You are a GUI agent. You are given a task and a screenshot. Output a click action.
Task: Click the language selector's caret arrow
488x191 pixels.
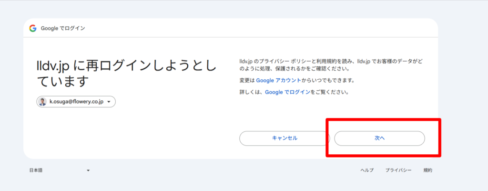point(88,170)
